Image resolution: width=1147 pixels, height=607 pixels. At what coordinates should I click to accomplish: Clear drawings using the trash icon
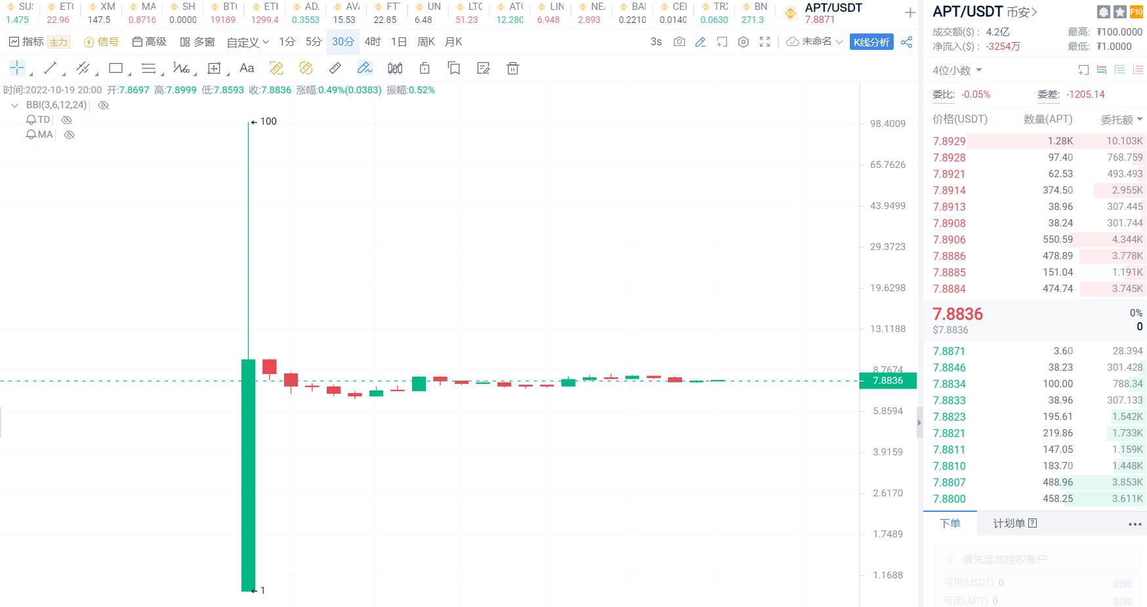tap(512, 68)
